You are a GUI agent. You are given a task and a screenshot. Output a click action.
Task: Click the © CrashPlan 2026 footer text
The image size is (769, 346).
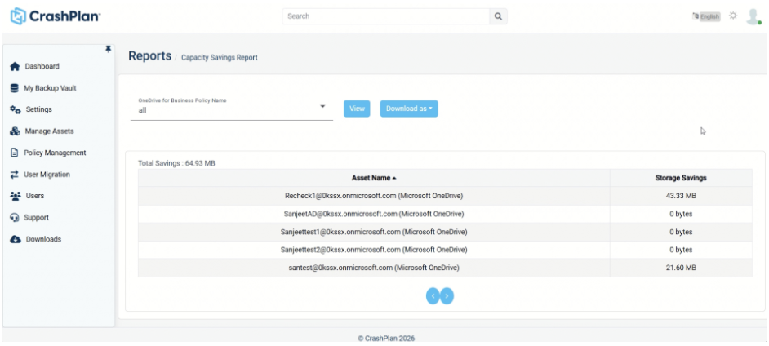386,338
